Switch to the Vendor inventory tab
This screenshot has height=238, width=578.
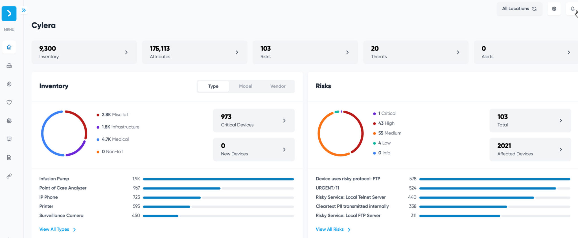click(278, 86)
